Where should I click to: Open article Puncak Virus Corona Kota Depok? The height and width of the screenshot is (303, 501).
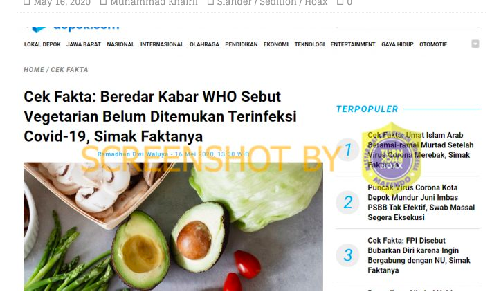tap(421, 203)
